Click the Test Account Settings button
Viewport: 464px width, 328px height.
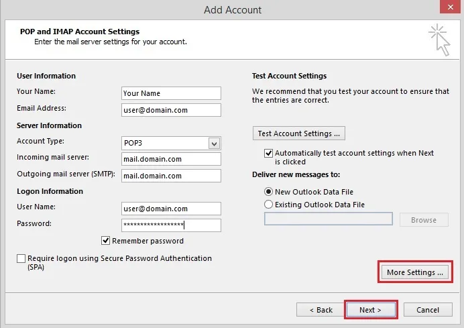tap(300, 133)
